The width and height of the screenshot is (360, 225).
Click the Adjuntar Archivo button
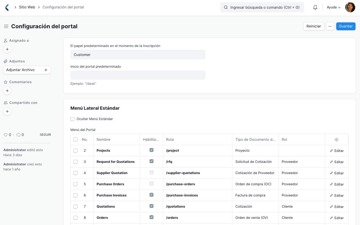click(27, 70)
